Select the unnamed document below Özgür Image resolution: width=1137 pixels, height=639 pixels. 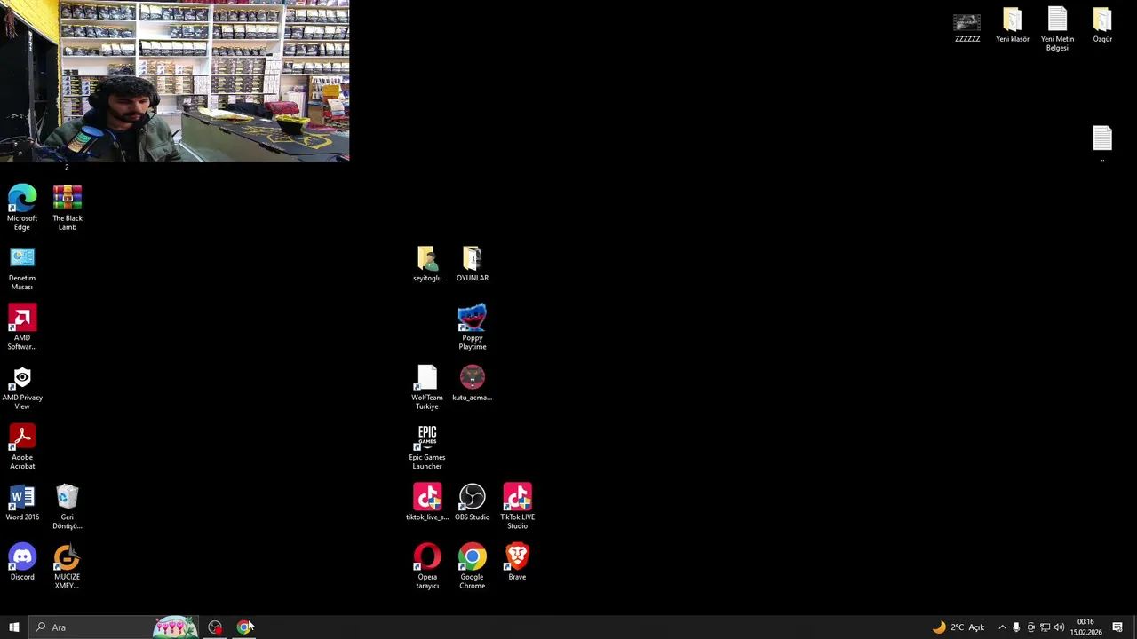(1102, 142)
